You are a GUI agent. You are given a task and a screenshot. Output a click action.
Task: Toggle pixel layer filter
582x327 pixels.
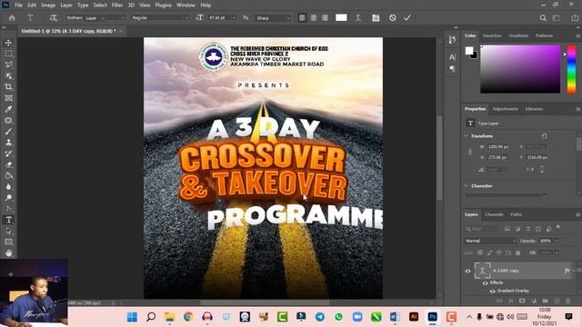click(x=507, y=229)
